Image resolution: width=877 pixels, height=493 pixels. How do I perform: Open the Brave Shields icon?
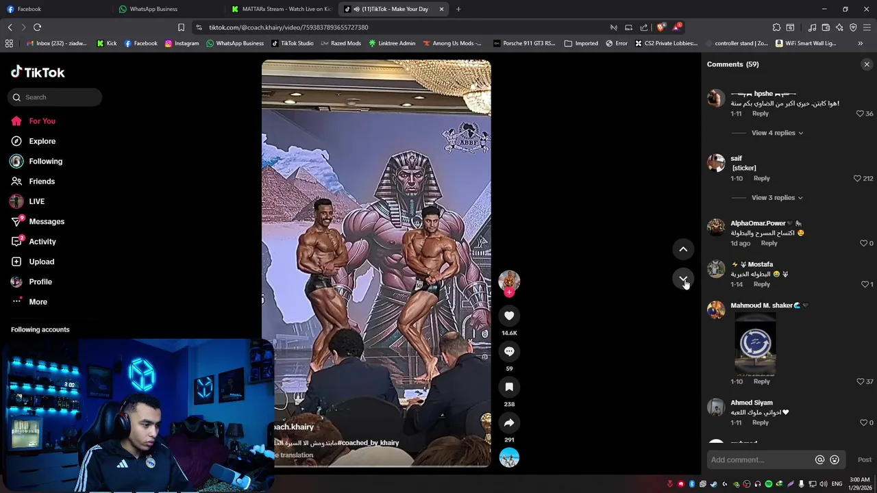coord(660,27)
